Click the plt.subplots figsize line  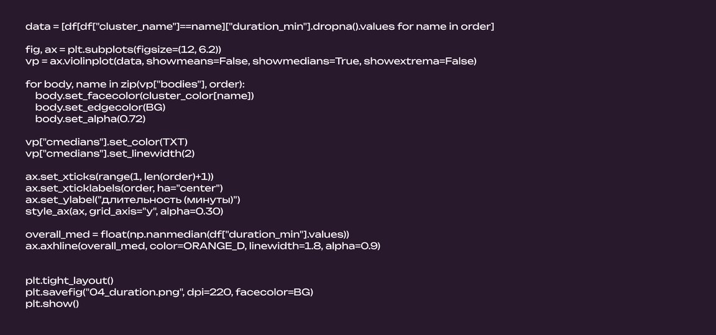point(123,49)
